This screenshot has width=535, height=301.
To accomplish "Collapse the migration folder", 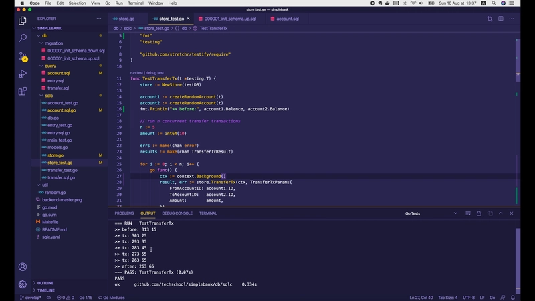I will [x=53, y=43].
